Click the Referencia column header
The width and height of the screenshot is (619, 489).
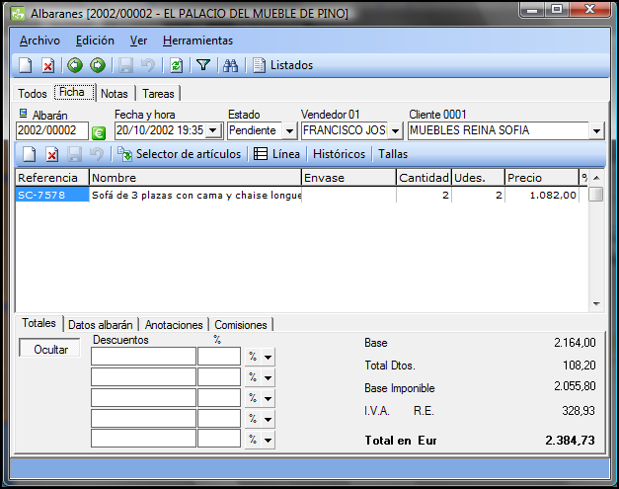coord(52,178)
